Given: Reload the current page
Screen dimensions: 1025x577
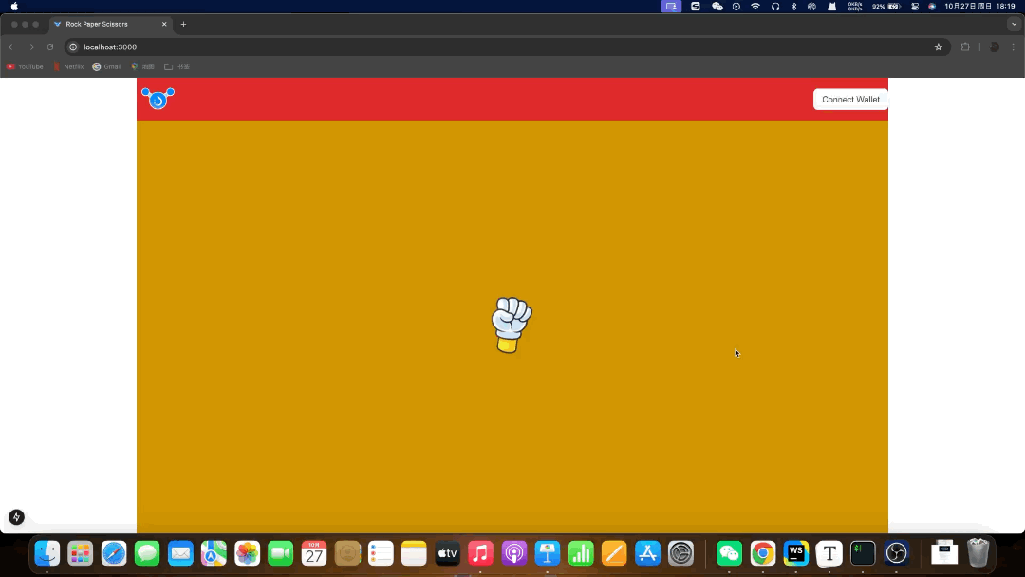Looking at the screenshot, I should [49, 47].
